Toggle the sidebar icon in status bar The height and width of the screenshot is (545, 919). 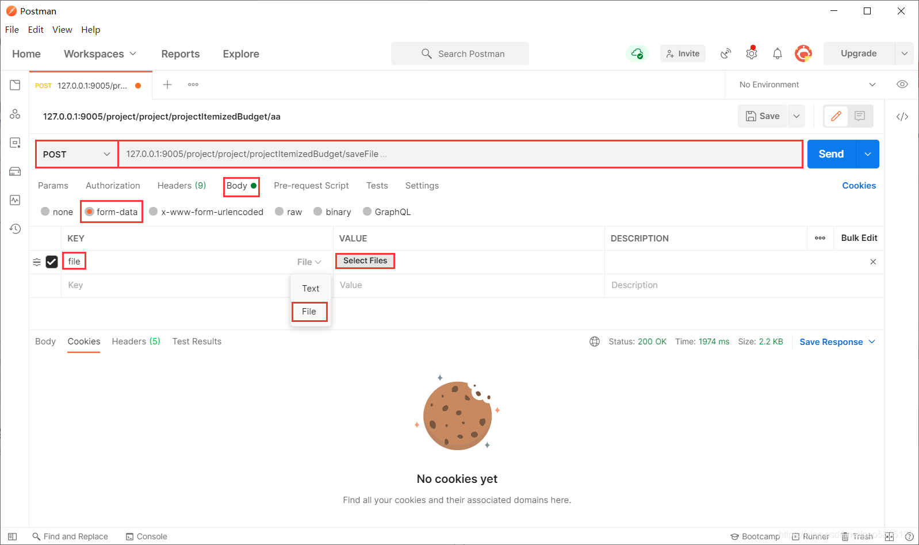pos(12,536)
